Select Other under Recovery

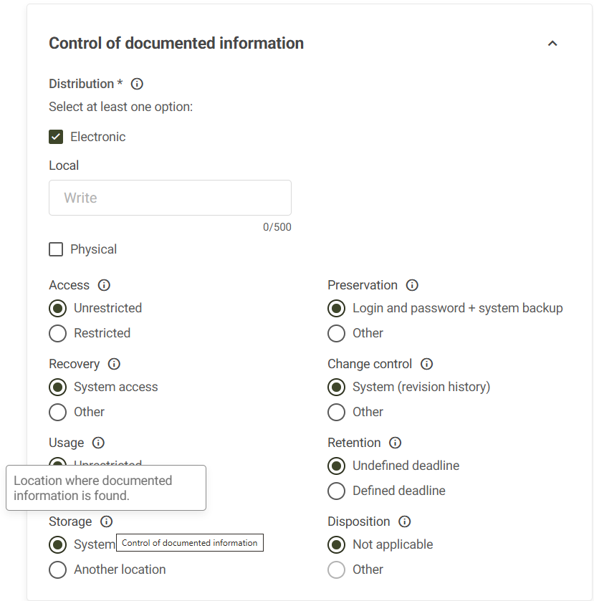57,413
